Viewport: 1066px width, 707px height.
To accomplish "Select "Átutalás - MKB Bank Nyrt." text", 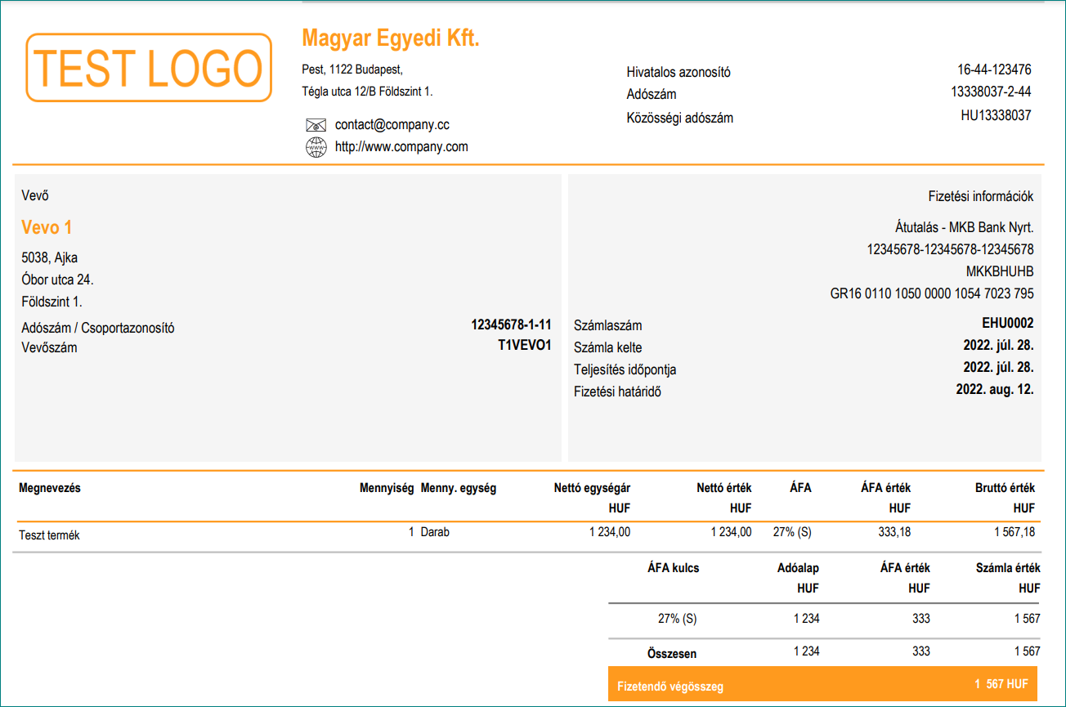I will coord(965,227).
